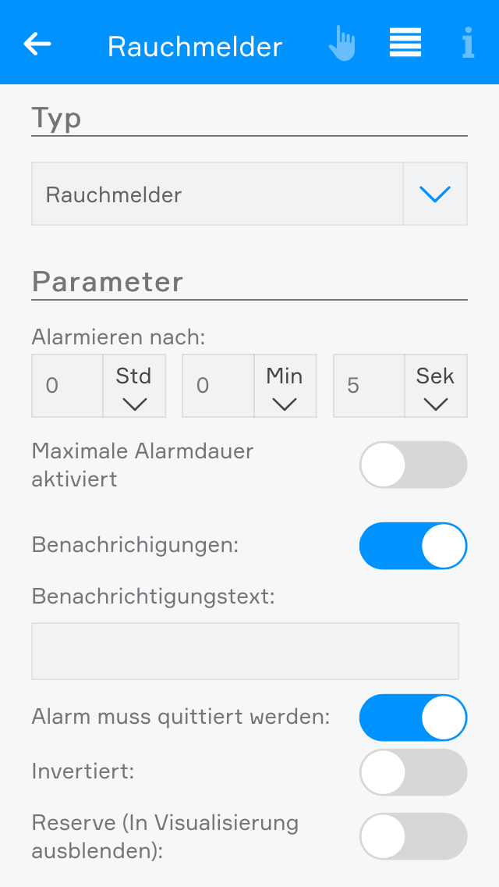Enable Maximale Alarmdauer aktiviert switch

pyautogui.click(x=413, y=465)
